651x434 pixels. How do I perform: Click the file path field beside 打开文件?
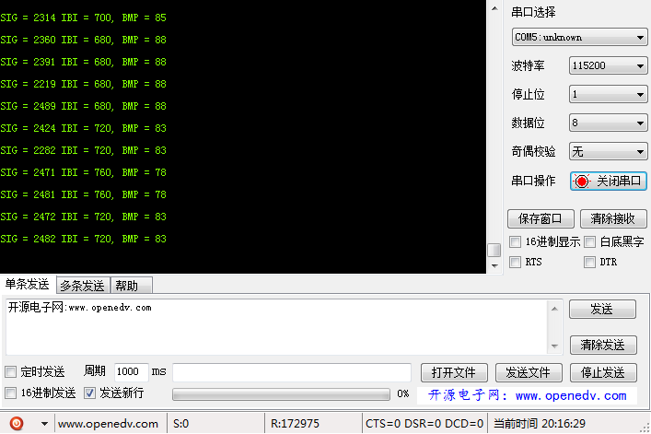pyautogui.click(x=292, y=372)
